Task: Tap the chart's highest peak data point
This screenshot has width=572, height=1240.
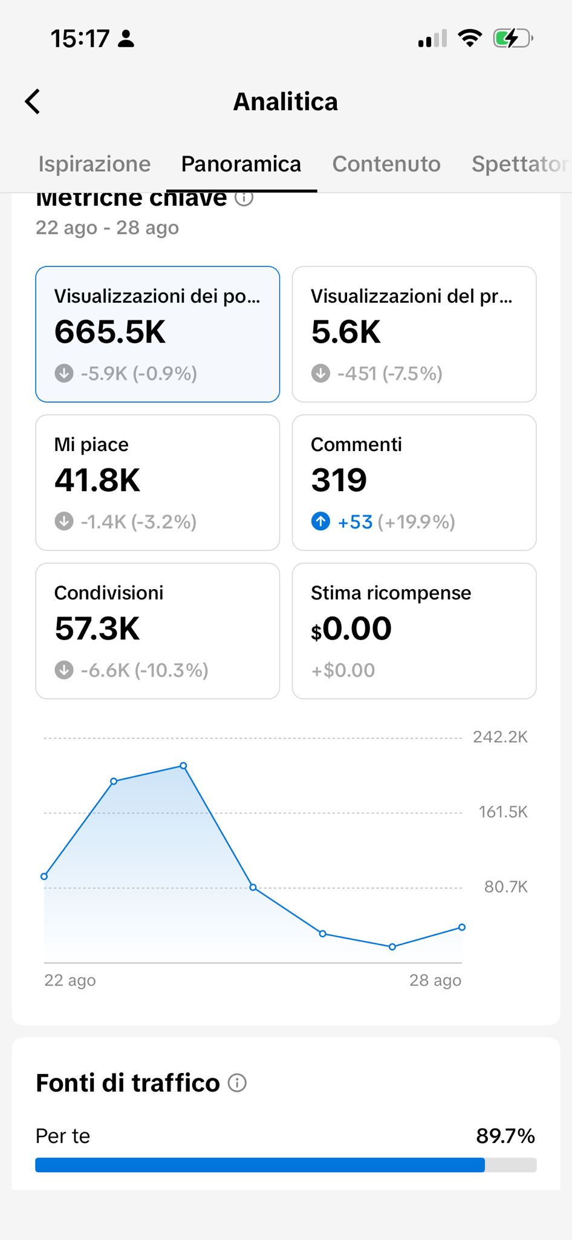Action: tap(183, 766)
